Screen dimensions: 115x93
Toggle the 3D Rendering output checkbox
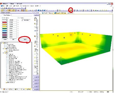click(x=7, y=81)
